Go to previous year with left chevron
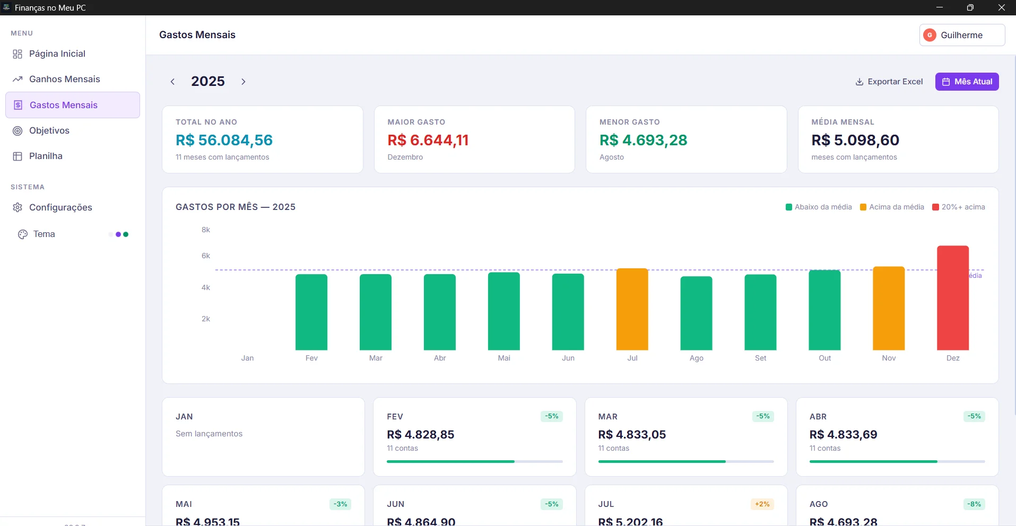1016x526 pixels. coord(172,82)
